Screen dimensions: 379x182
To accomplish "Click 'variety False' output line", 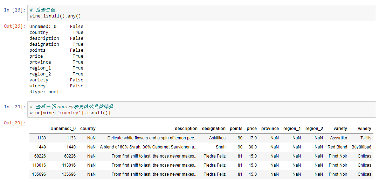I will tap(56, 80).
